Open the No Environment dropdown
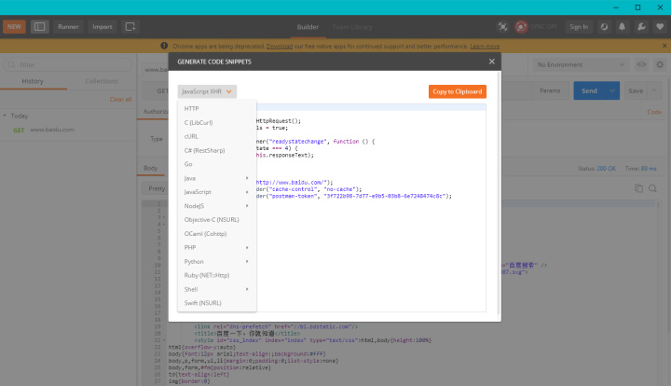671x386 pixels. click(x=581, y=64)
